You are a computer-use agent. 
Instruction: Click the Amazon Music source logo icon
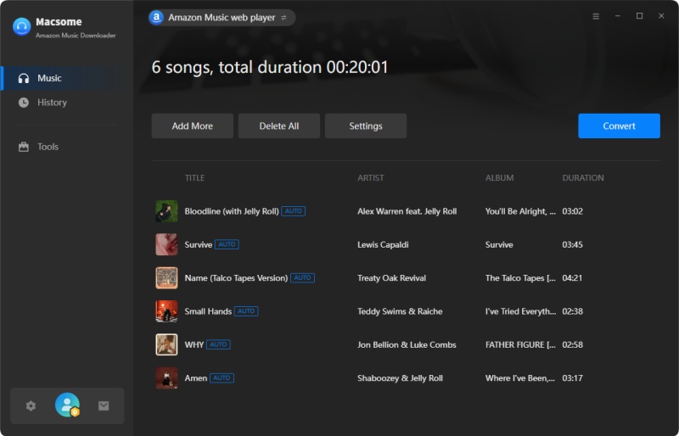tap(156, 17)
